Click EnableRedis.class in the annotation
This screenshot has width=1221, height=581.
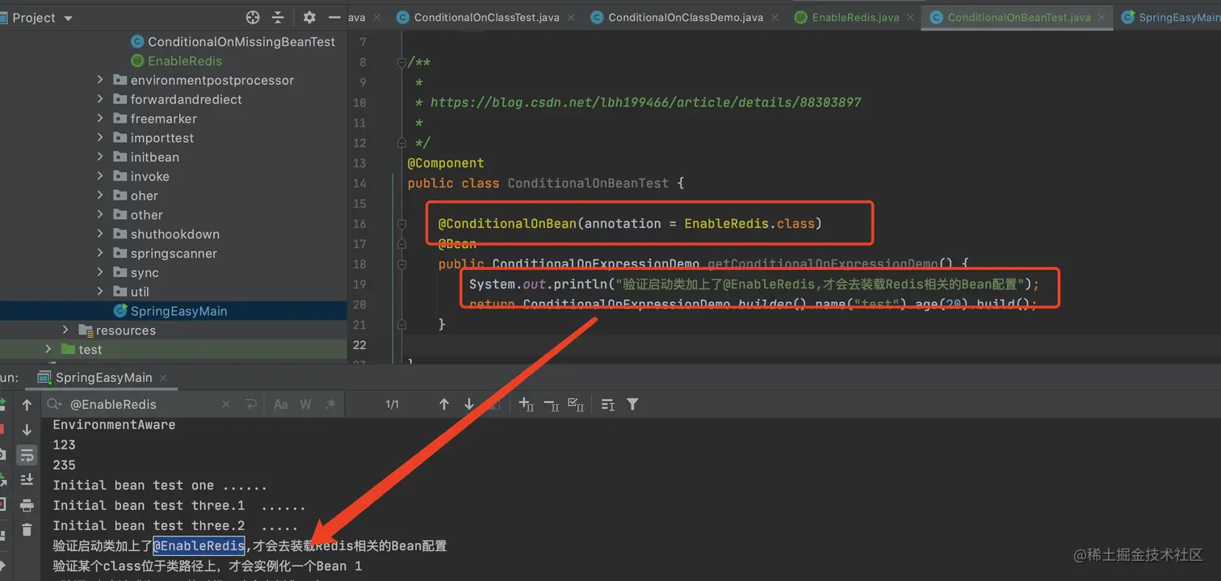coord(749,224)
